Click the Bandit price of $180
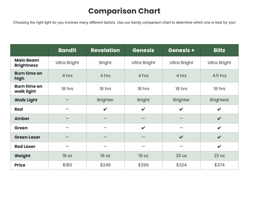This screenshot has width=253, height=197. click(67, 165)
